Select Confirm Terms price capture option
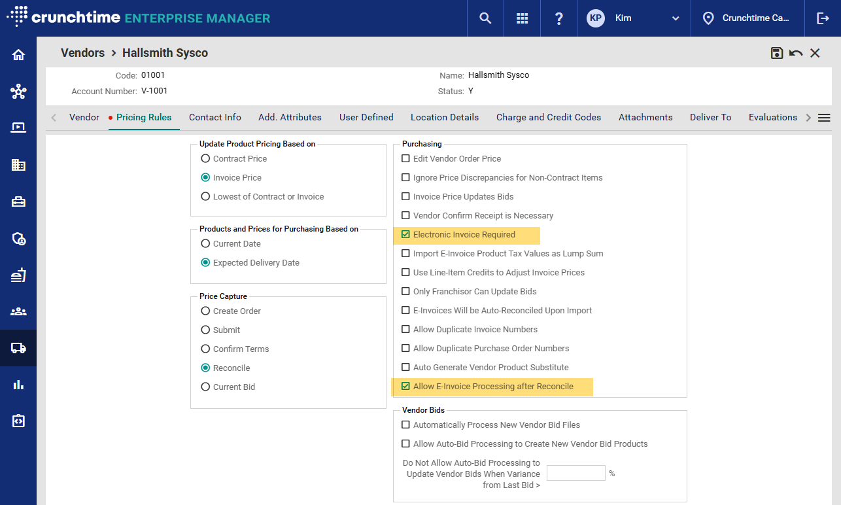The width and height of the screenshot is (841, 505). [205, 349]
